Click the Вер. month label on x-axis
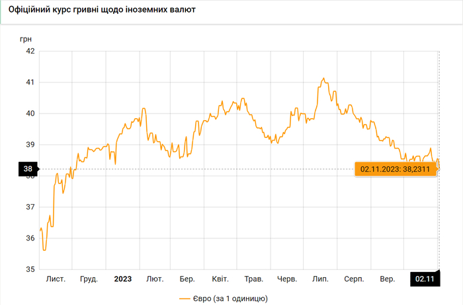The width and height of the screenshot is (463, 305). 388,279
